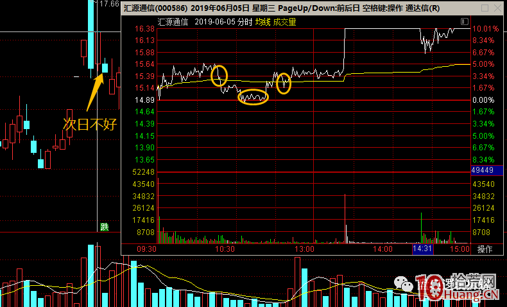Viewport: 507px width, 307px height.
Task: Click the 10:30 time axis label
Action: point(225,249)
